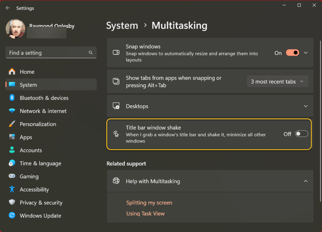The width and height of the screenshot is (322, 232).
Task: Open the 'Using Task View' link
Action: pos(145,214)
